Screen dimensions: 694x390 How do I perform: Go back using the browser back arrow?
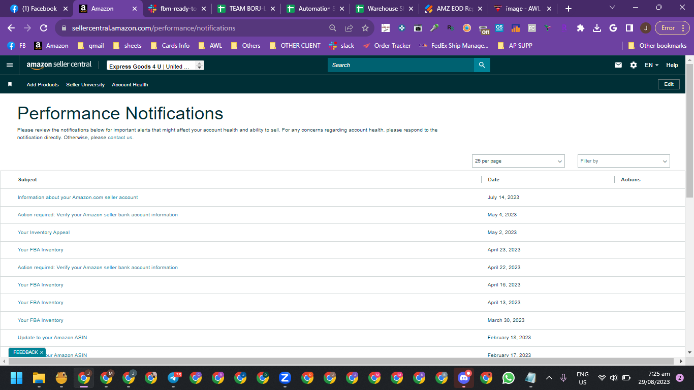tap(11, 28)
